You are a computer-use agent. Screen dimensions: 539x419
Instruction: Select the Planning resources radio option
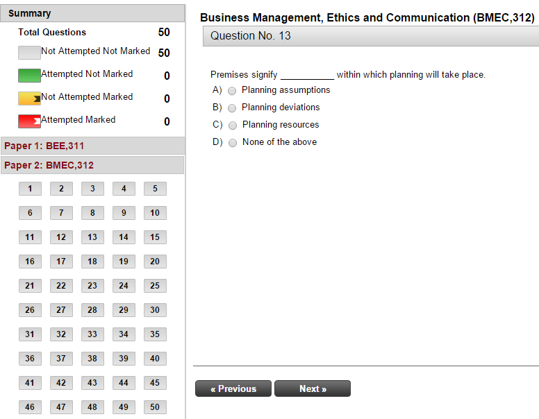(232, 125)
